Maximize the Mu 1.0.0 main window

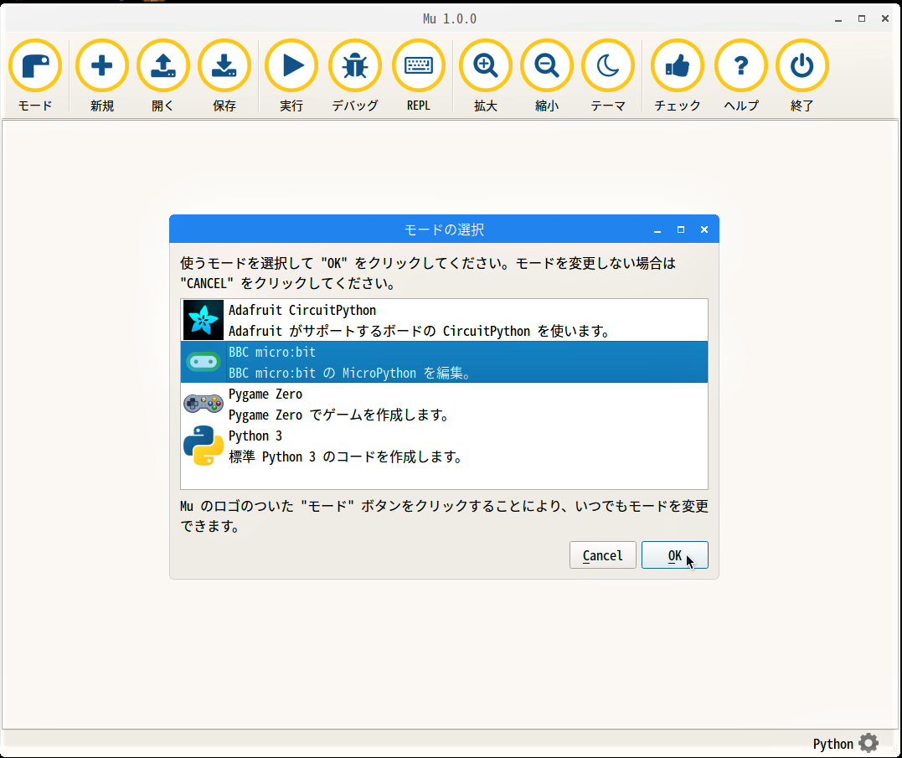(862, 19)
